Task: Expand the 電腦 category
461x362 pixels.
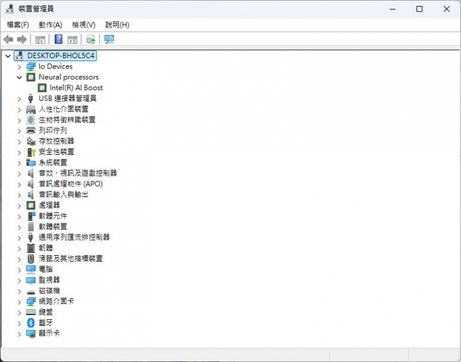Action: tap(19, 270)
